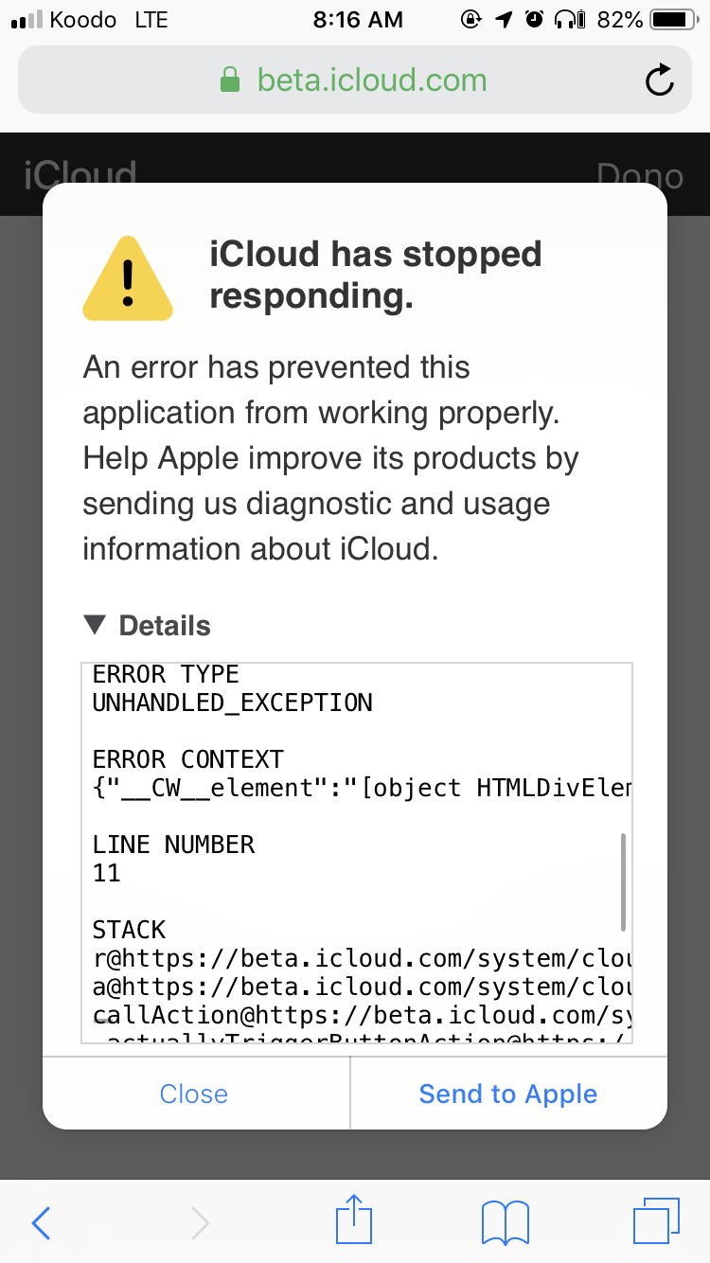The image size is (710, 1263).
Task: Open the Safari tabs overview icon
Action: click(x=655, y=1221)
